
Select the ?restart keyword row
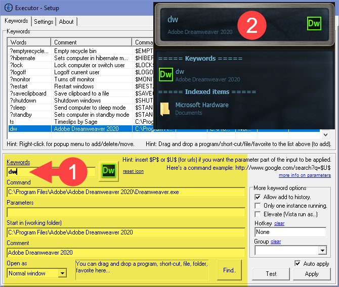(x=80, y=86)
